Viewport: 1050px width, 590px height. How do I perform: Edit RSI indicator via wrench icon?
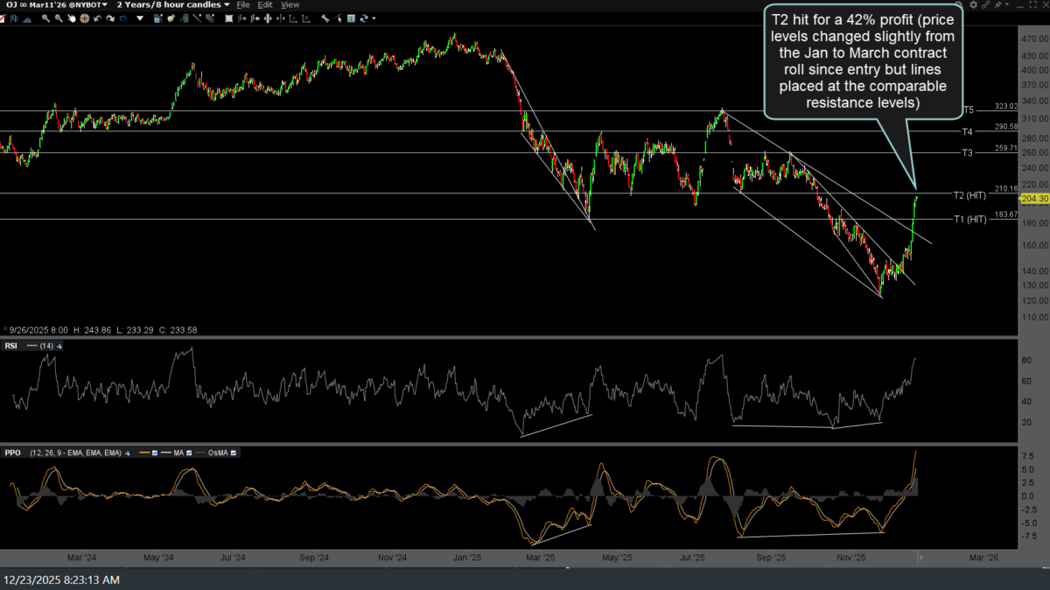click(59, 346)
